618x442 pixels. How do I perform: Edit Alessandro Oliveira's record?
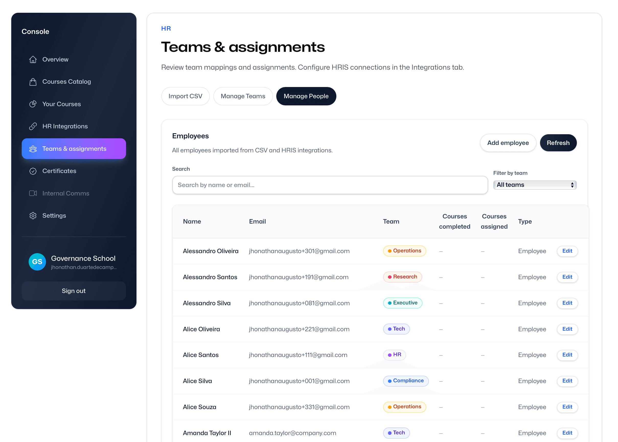[567, 251]
